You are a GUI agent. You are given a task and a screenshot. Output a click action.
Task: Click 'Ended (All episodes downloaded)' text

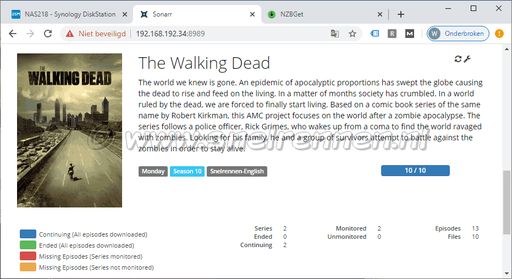click(86, 245)
